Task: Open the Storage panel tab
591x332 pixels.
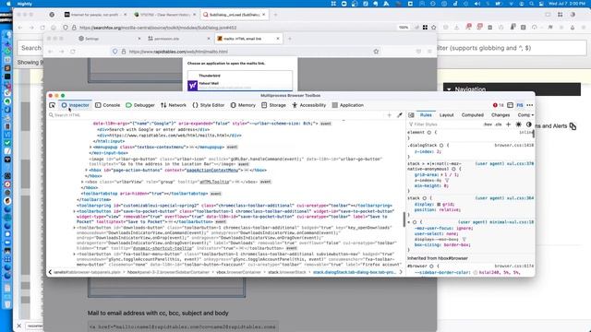Action: tap(274, 105)
